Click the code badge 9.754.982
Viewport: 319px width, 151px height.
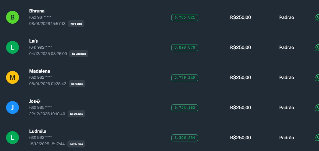(185, 107)
